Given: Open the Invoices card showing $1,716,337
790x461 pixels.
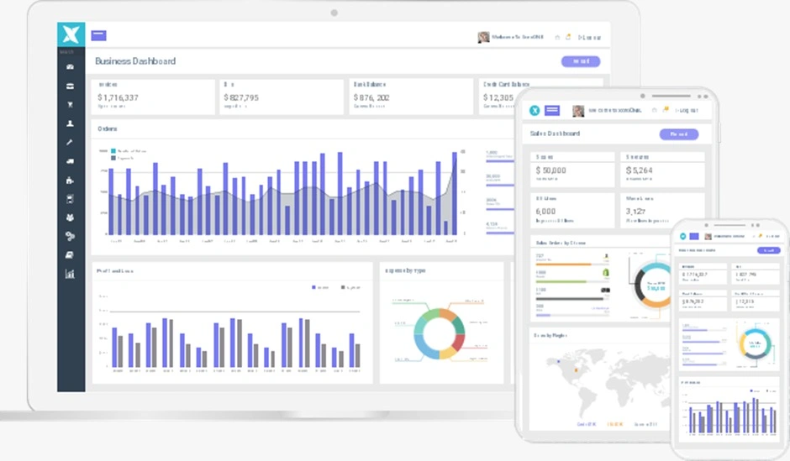Looking at the screenshot, I should point(151,97).
